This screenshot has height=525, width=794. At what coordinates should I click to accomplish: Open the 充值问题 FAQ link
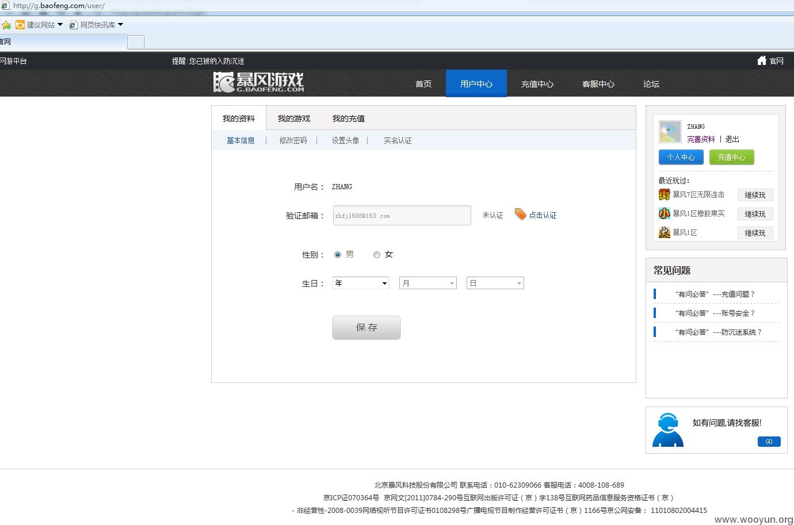[x=715, y=294]
